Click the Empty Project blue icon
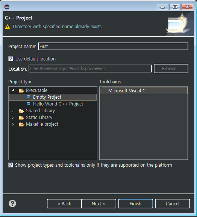197x217 pixels. pos(29,97)
